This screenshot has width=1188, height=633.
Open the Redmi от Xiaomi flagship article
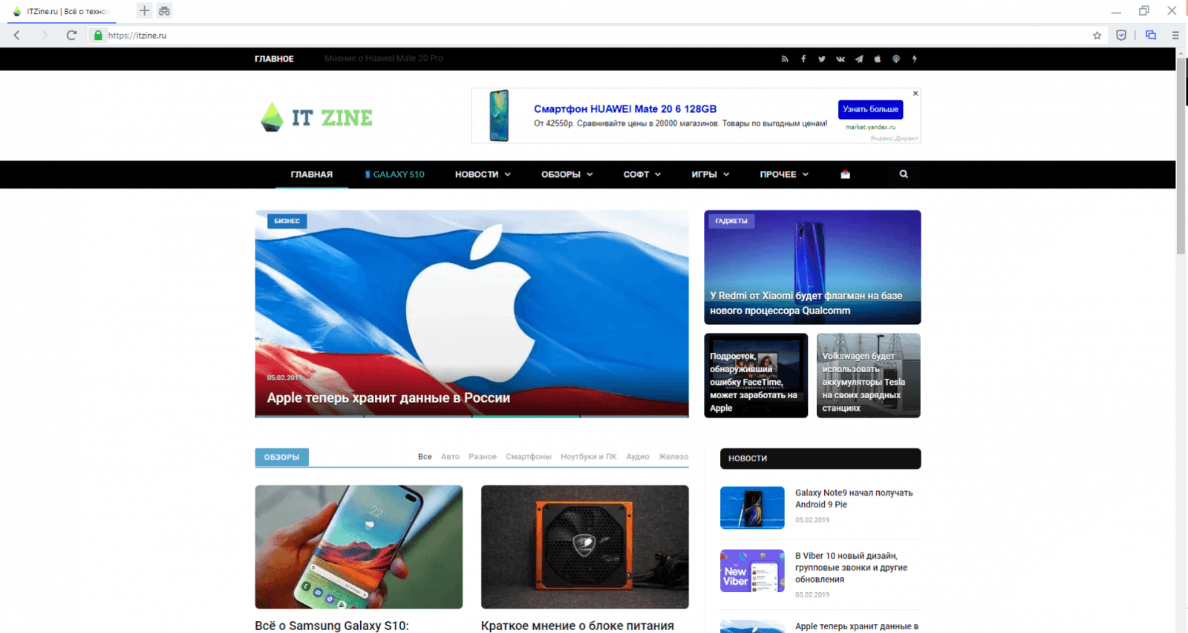click(x=806, y=303)
